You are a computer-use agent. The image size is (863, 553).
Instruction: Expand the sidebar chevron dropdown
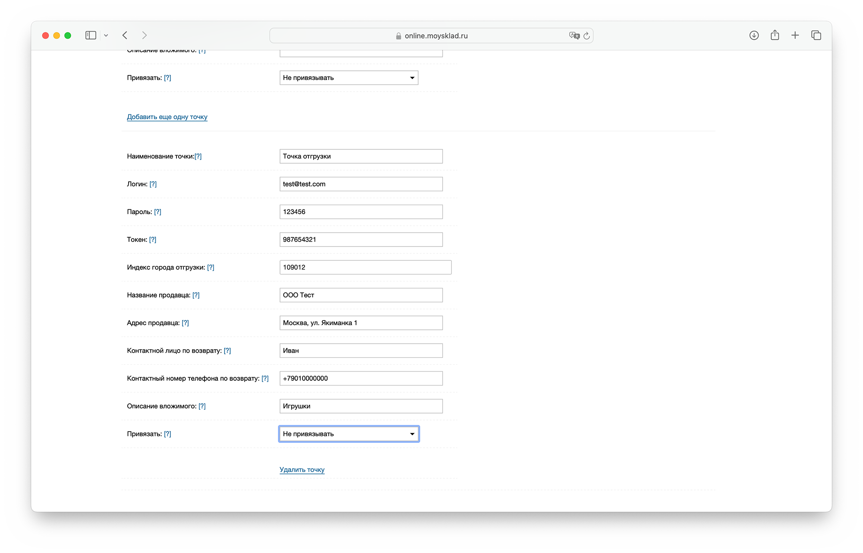tap(106, 35)
